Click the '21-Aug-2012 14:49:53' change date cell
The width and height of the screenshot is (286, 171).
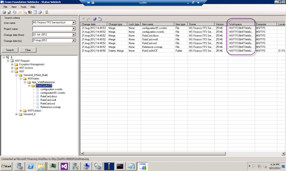[93, 28]
